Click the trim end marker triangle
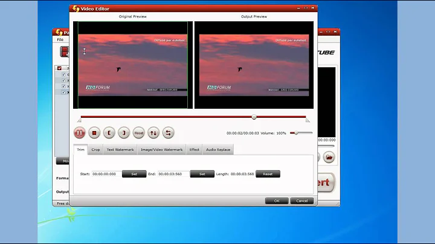 pyautogui.click(x=308, y=121)
